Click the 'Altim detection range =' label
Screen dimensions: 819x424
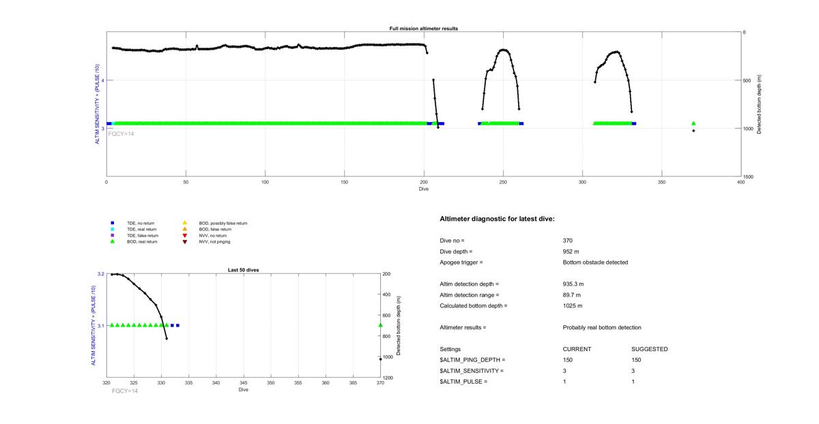pos(469,295)
